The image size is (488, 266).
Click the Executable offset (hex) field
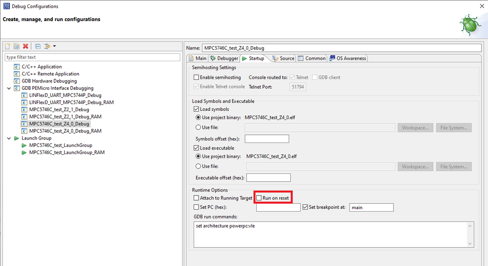tap(268, 178)
